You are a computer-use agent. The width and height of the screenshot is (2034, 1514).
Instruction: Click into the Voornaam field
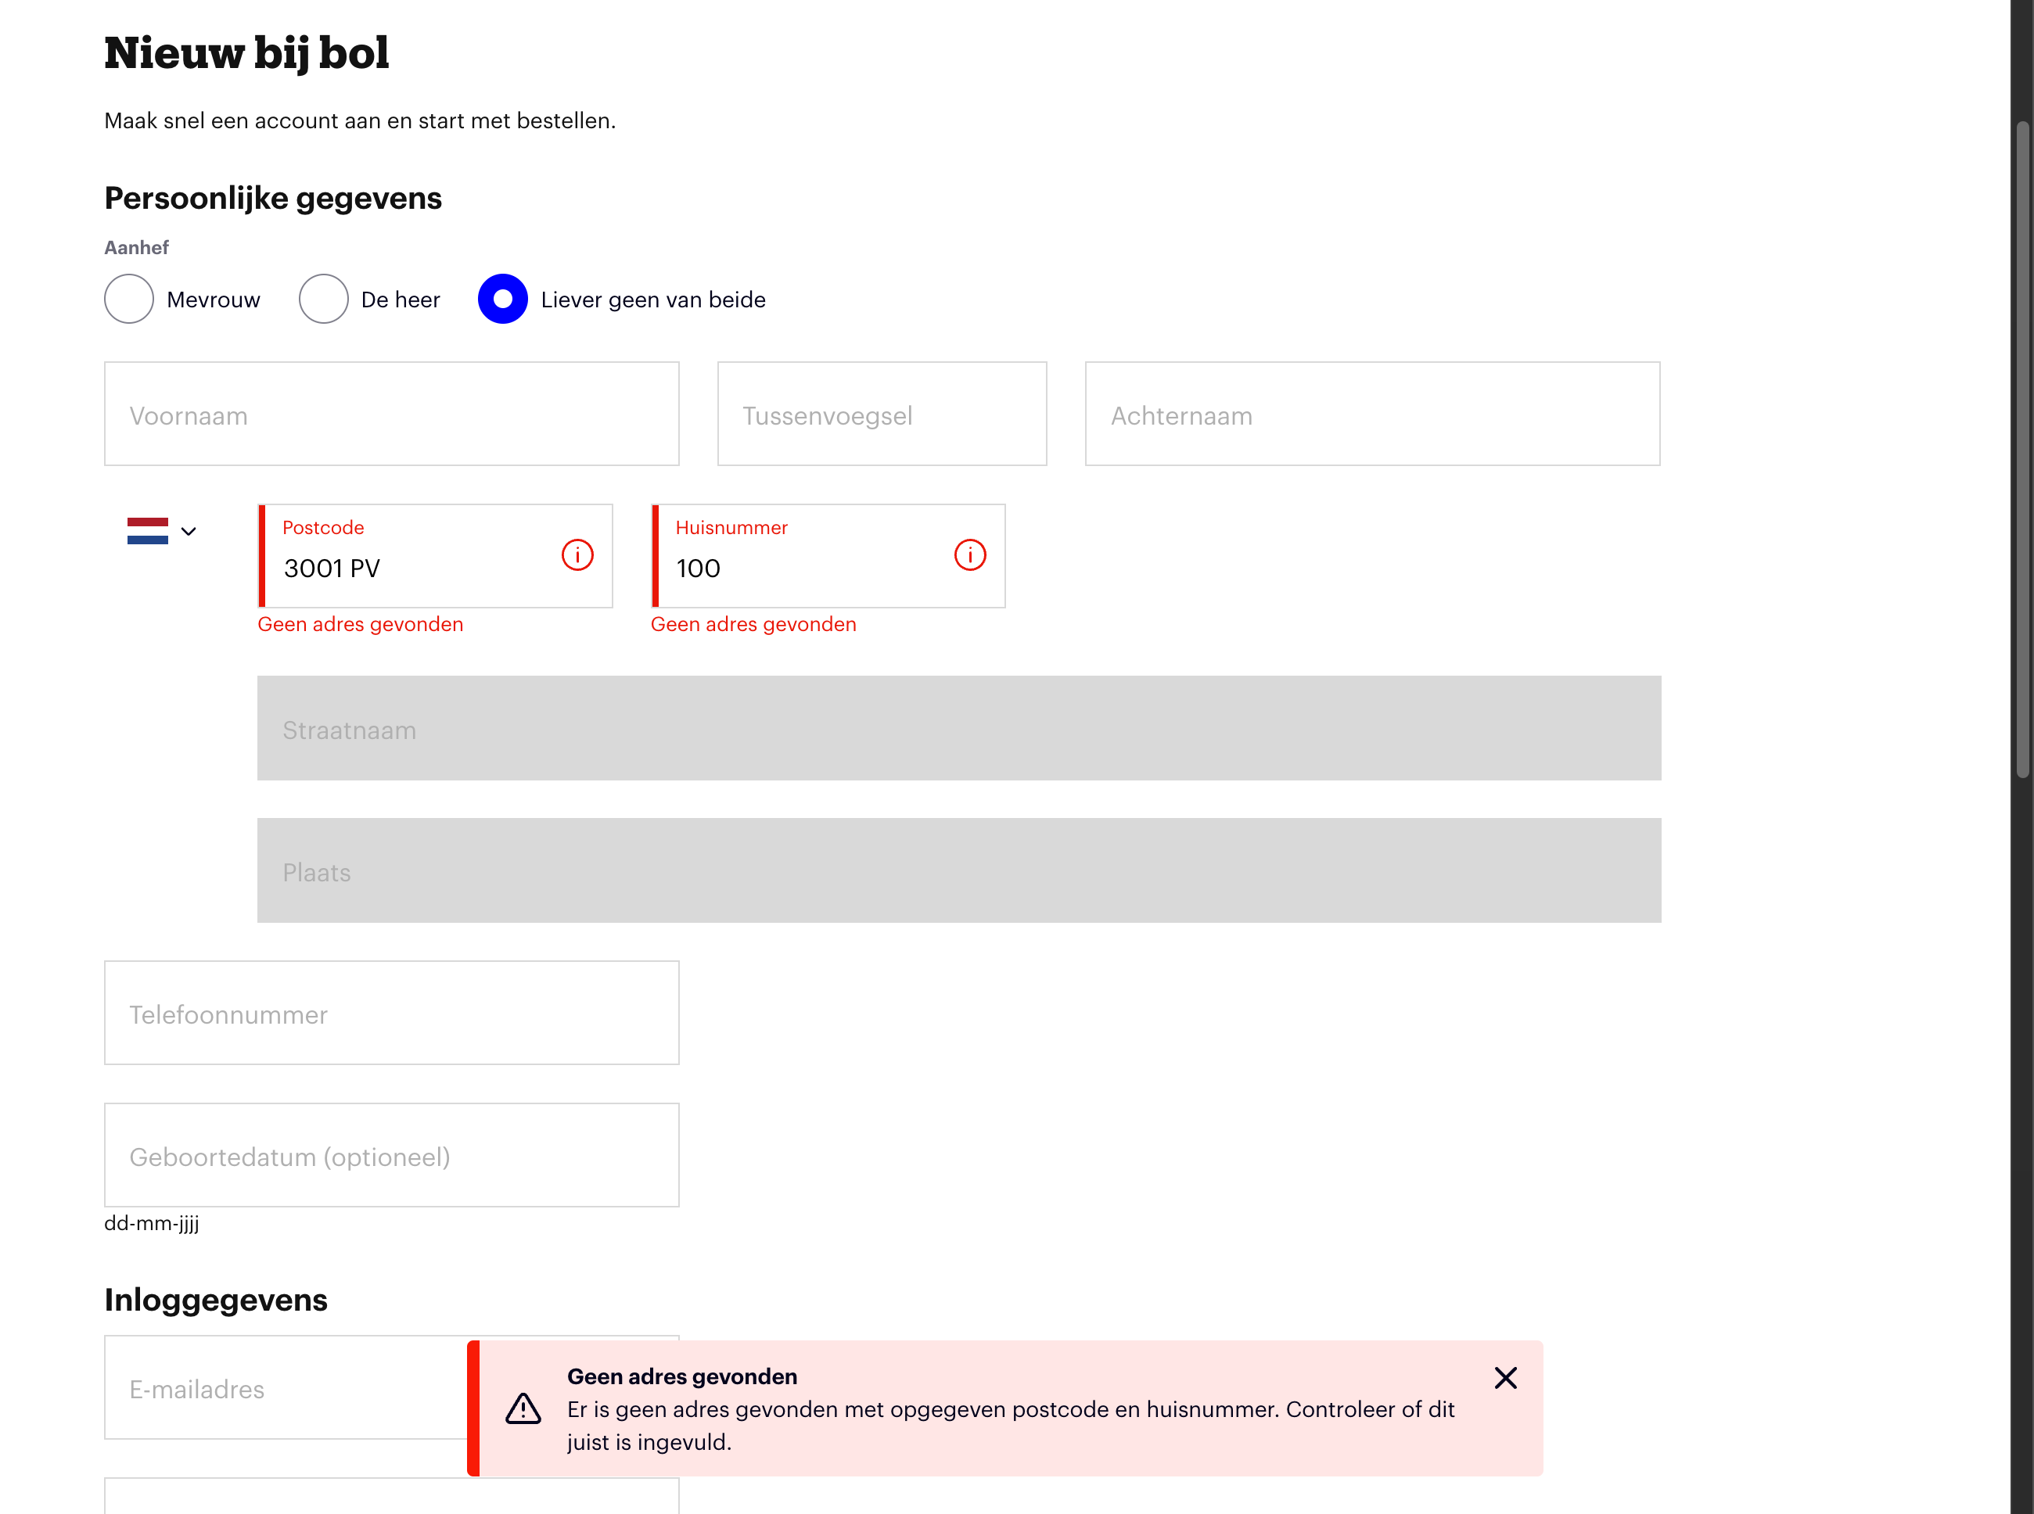coord(391,414)
